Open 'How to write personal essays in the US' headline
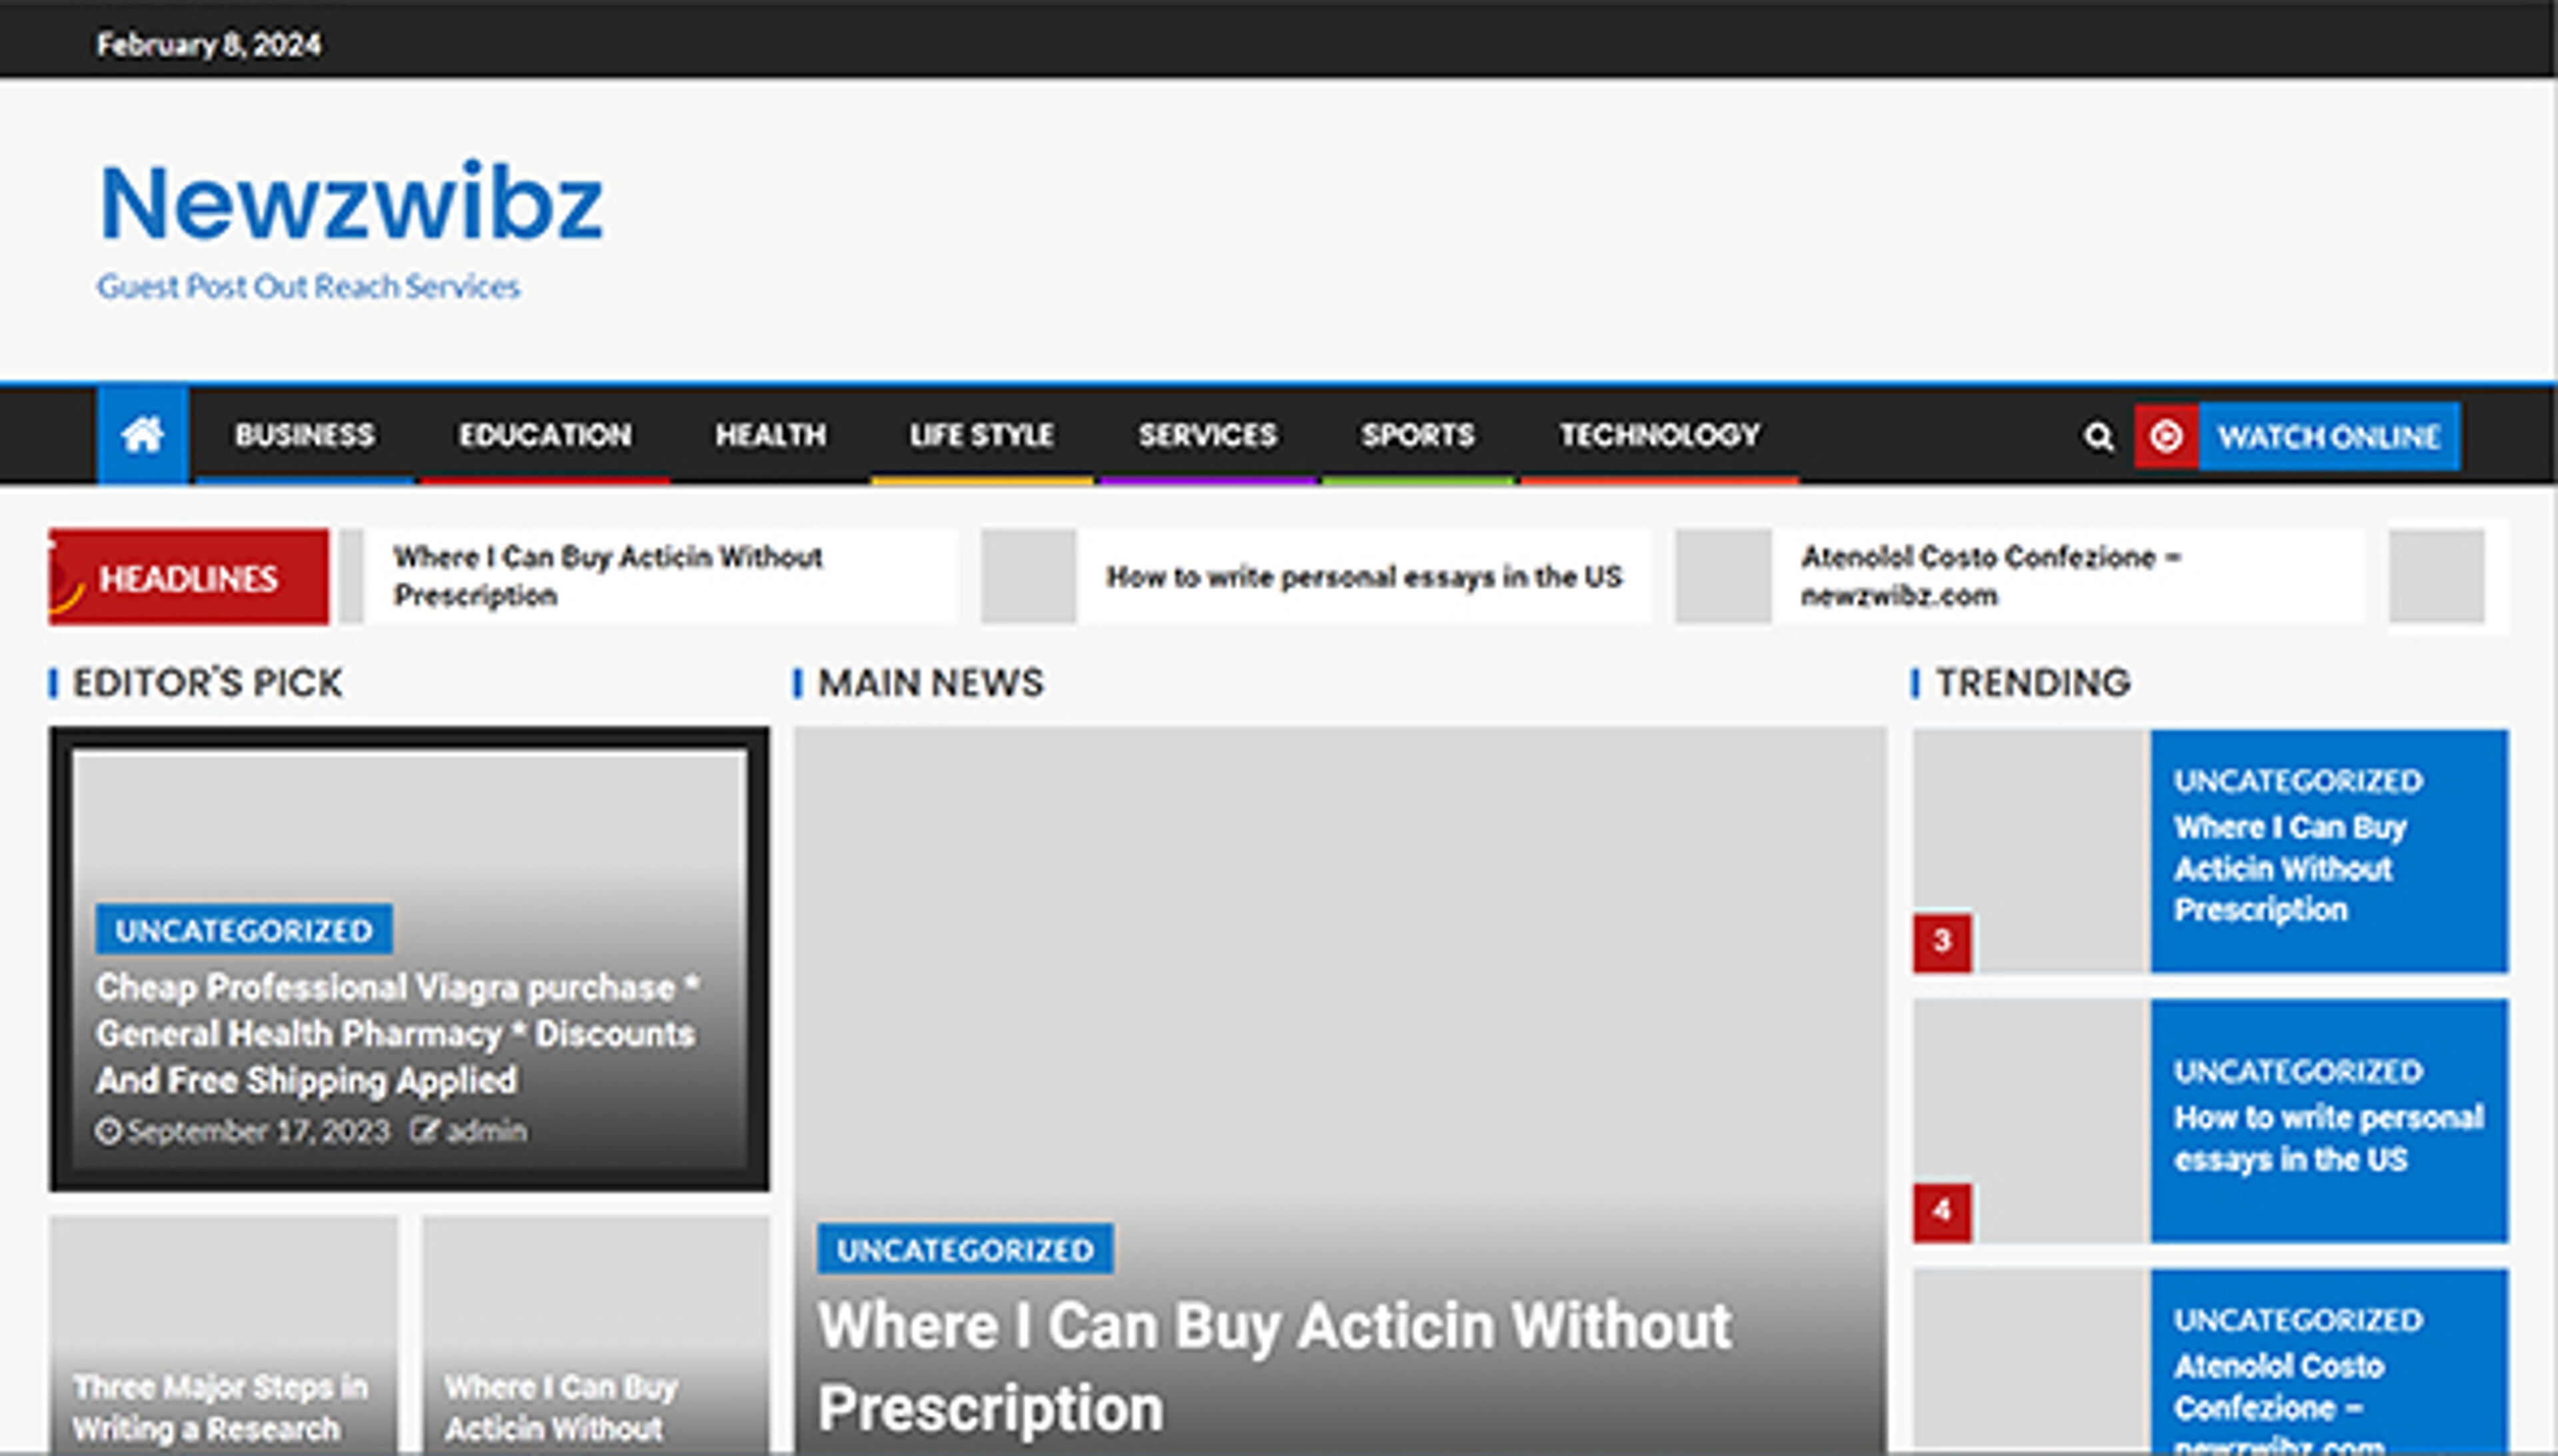 pos(1364,577)
